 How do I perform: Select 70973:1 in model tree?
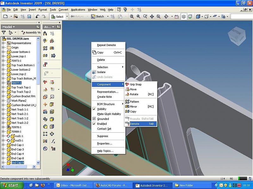pos(16,61)
